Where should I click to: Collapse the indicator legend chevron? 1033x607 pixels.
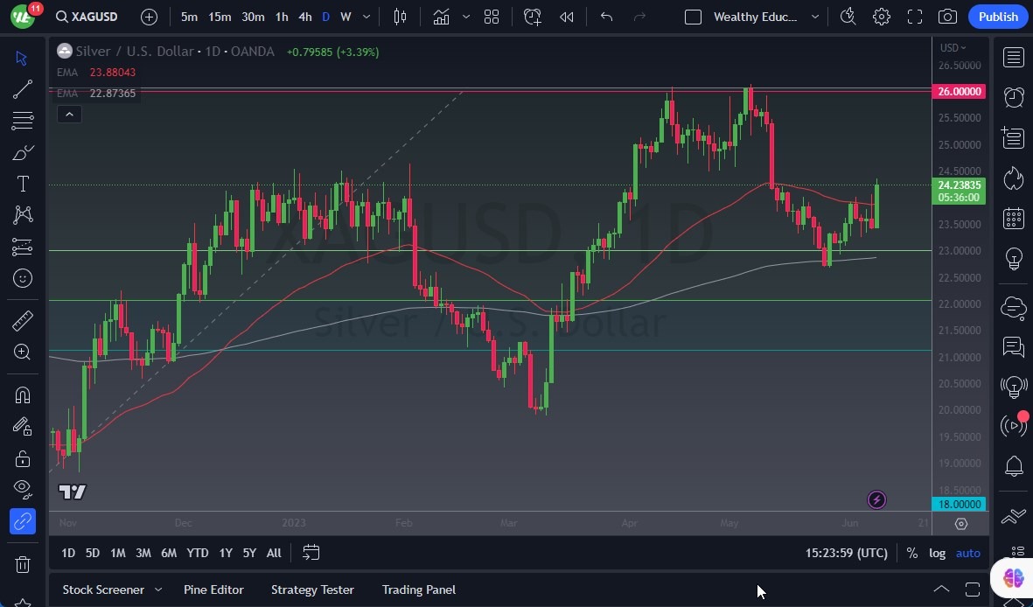click(69, 115)
